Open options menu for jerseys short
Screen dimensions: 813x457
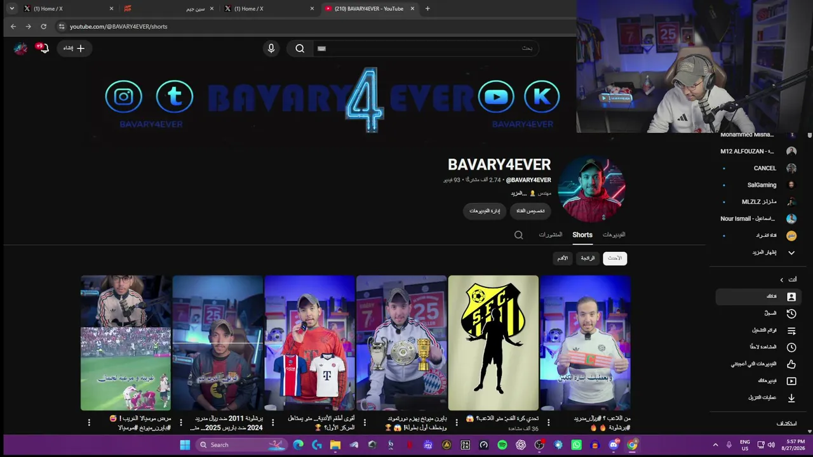tap(272, 423)
